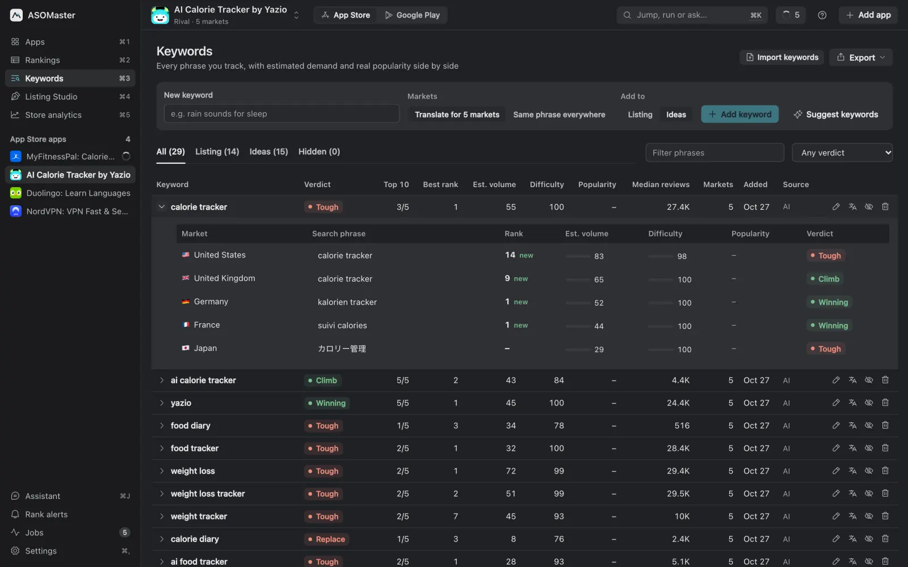908x567 pixels.
Task: Expand the ai calorie tracker row
Action: (x=162, y=380)
